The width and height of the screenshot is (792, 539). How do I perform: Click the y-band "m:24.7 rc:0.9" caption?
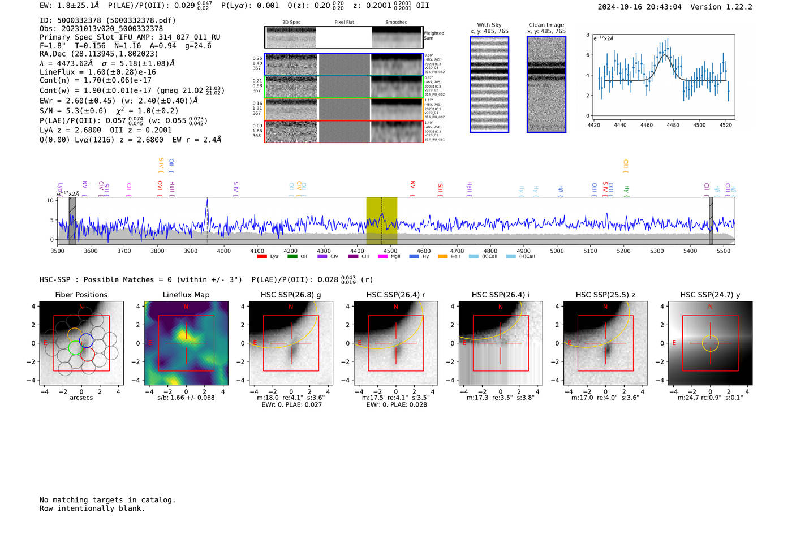pyautogui.click(x=711, y=398)
